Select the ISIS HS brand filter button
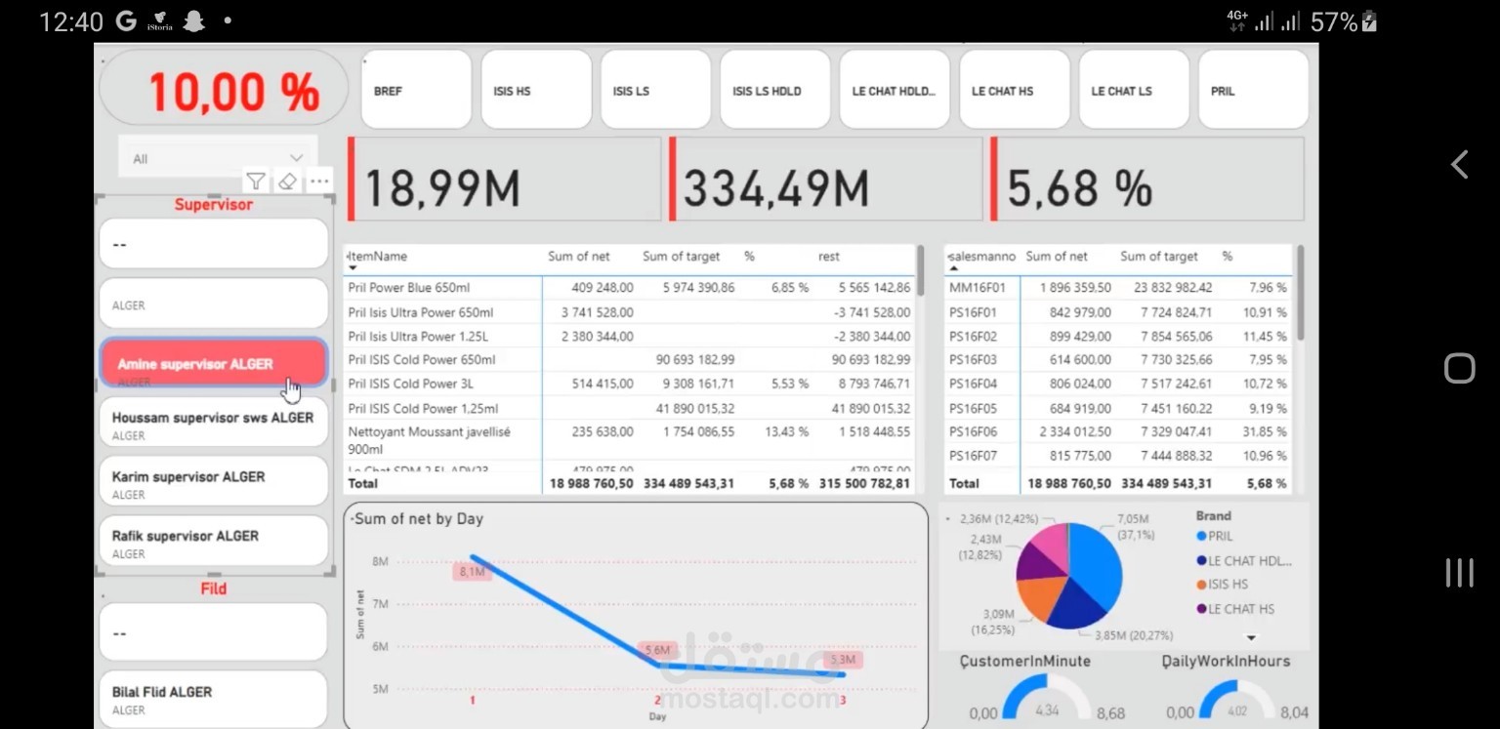Image resolution: width=1500 pixels, height=729 pixels. point(536,90)
